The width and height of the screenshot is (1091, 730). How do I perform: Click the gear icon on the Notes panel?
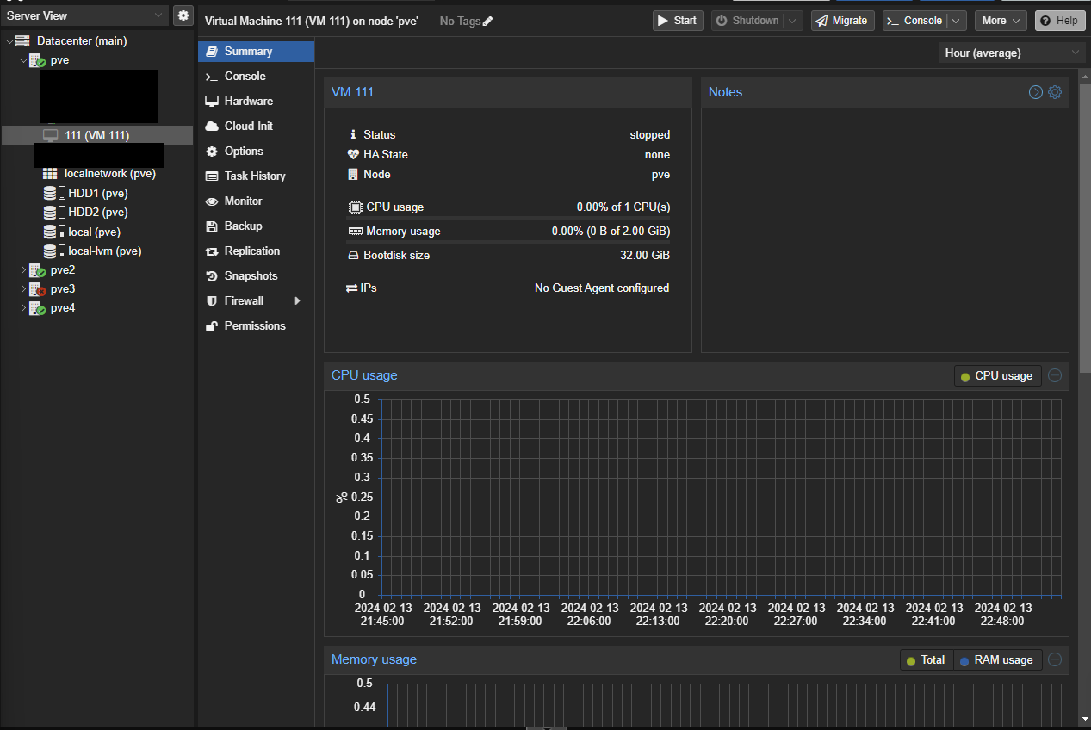1055,92
